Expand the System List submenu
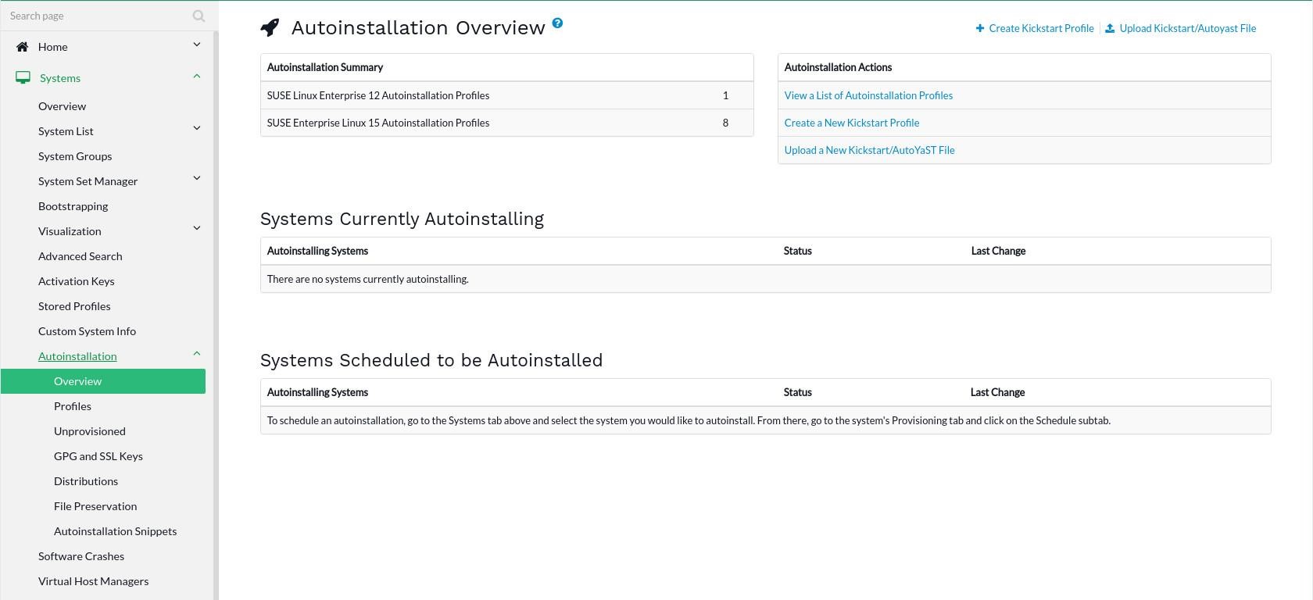1313x600 pixels. tap(197, 128)
